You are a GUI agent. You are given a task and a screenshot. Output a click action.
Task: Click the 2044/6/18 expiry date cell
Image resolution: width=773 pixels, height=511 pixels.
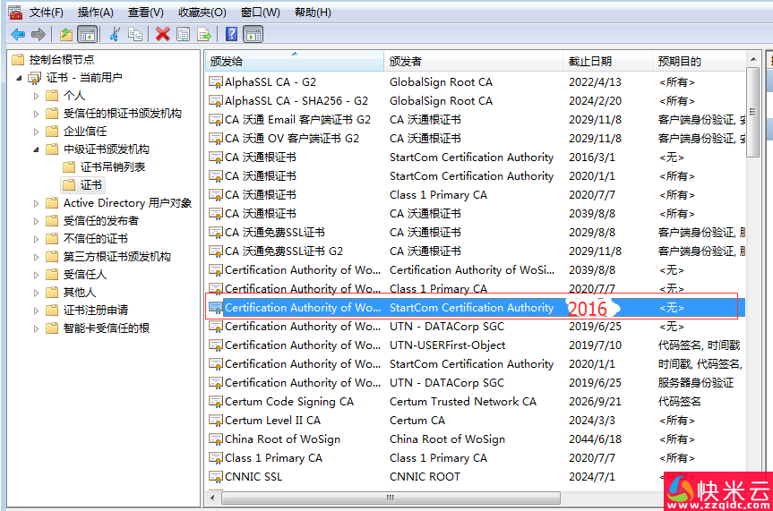tap(595, 439)
